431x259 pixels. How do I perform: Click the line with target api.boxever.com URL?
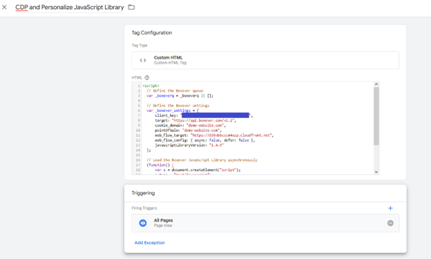(x=195, y=120)
